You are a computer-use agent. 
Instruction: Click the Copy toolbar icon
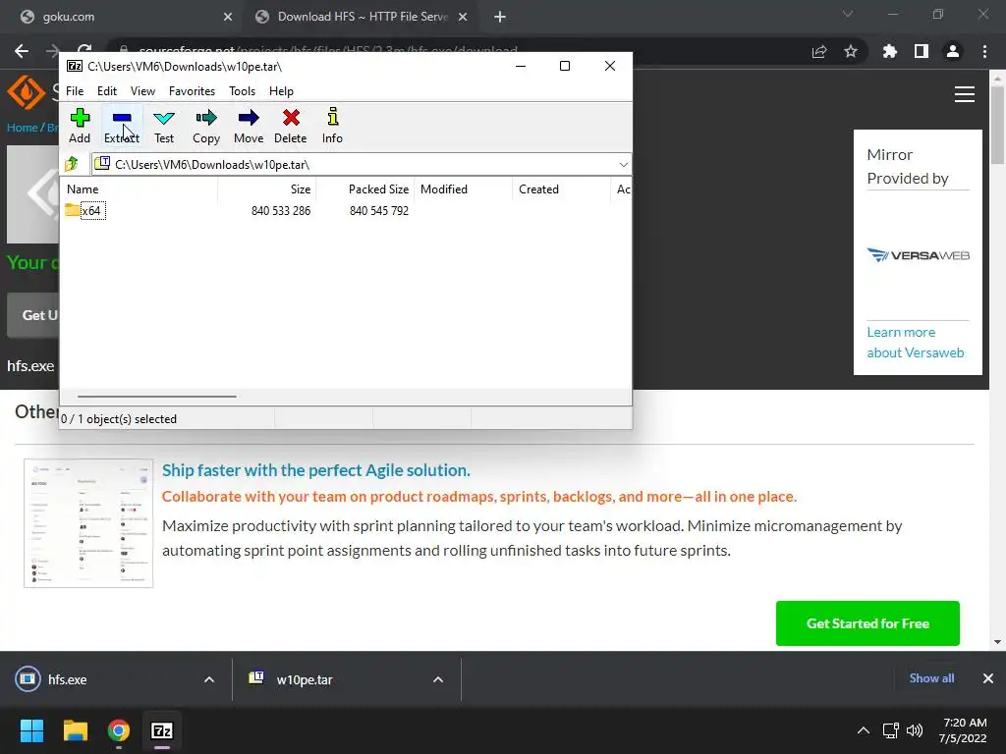tap(206, 125)
